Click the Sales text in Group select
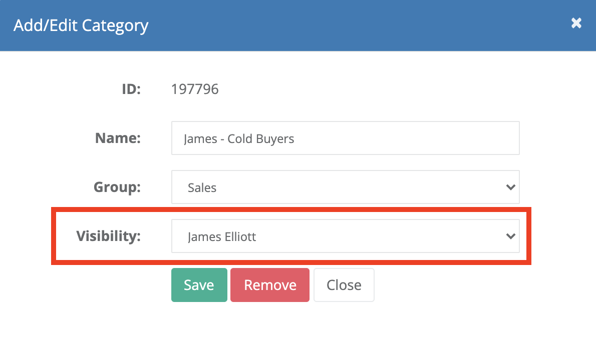Viewport: 596px width, 344px height. pos(202,187)
